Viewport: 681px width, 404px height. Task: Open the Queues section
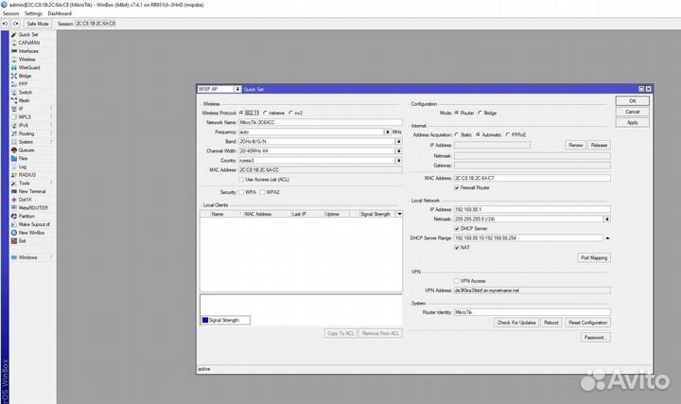(x=26, y=149)
